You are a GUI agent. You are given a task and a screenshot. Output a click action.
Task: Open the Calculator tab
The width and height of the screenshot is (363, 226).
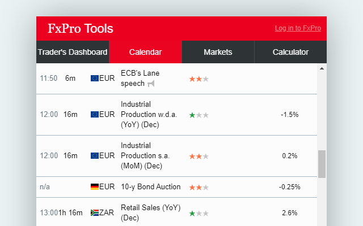290,52
